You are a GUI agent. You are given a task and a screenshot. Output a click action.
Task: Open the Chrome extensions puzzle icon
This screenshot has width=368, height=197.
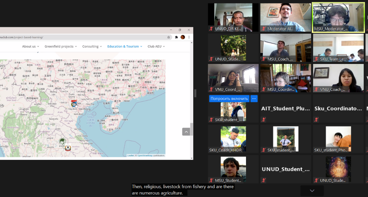pos(177,37)
